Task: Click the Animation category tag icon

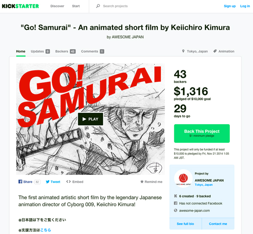Action: click(x=215, y=51)
